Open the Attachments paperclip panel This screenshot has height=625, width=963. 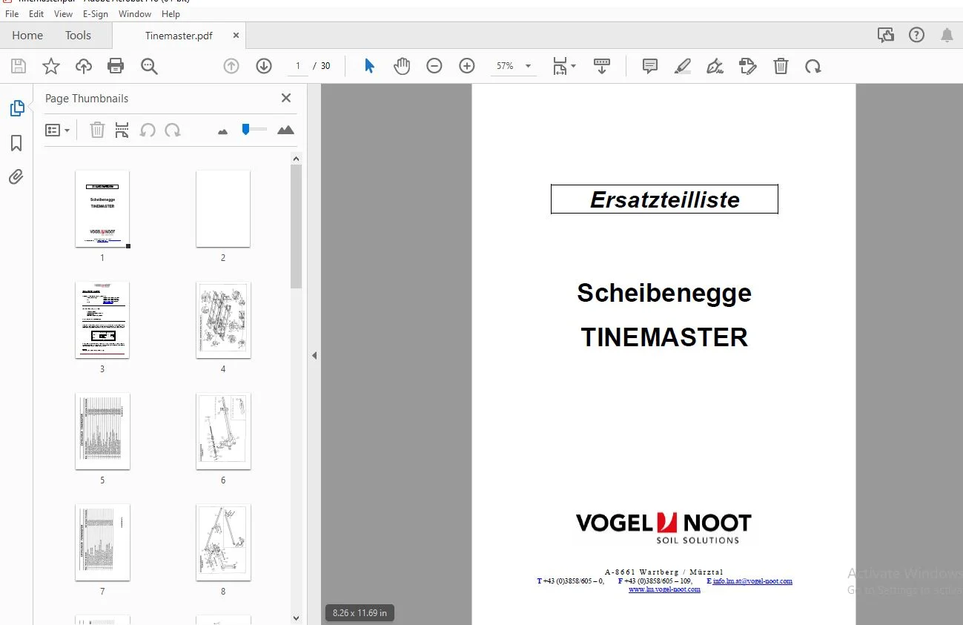(x=16, y=176)
